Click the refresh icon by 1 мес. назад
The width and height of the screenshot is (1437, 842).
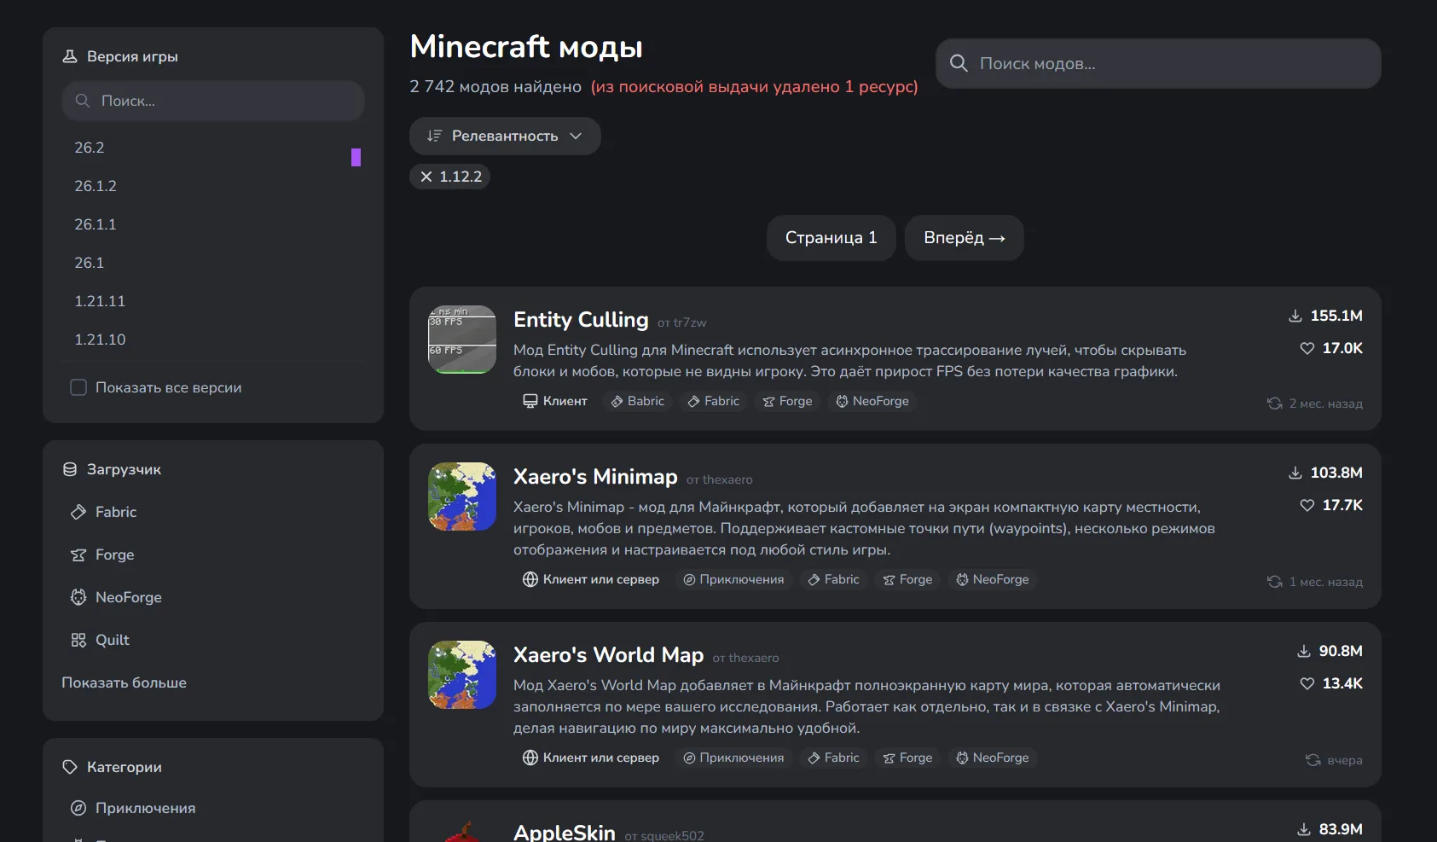click(x=1275, y=582)
